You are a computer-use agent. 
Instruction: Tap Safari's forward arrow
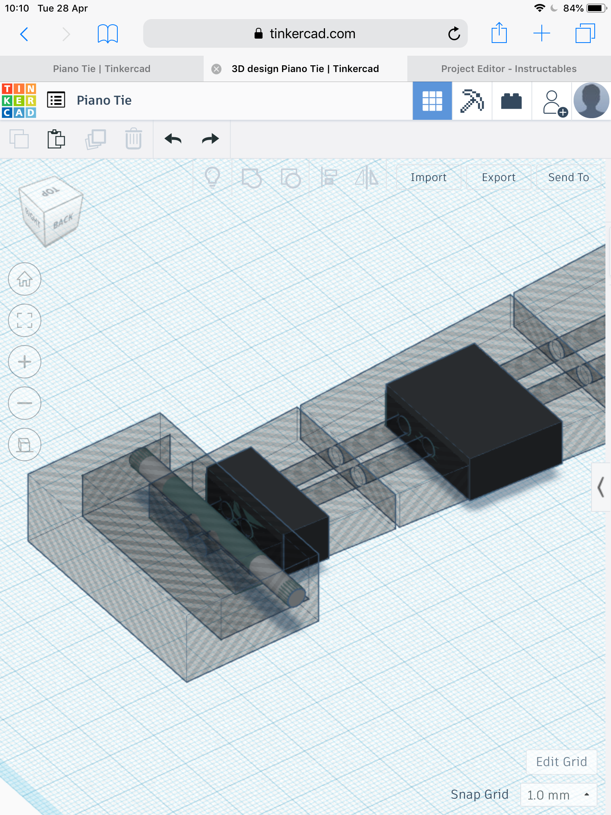pyautogui.click(x=66, y=34)
